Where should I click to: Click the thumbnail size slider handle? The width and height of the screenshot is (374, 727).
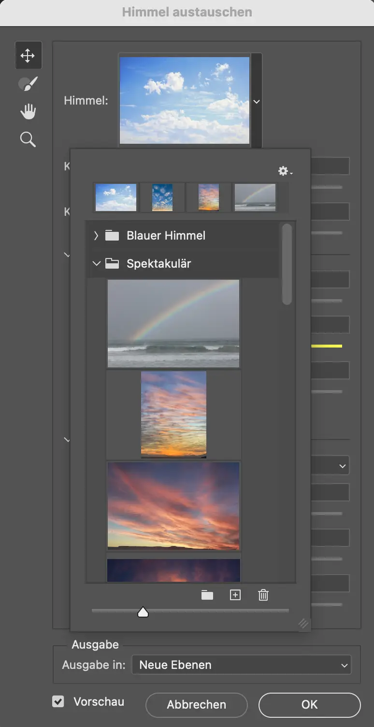point(143,613)
